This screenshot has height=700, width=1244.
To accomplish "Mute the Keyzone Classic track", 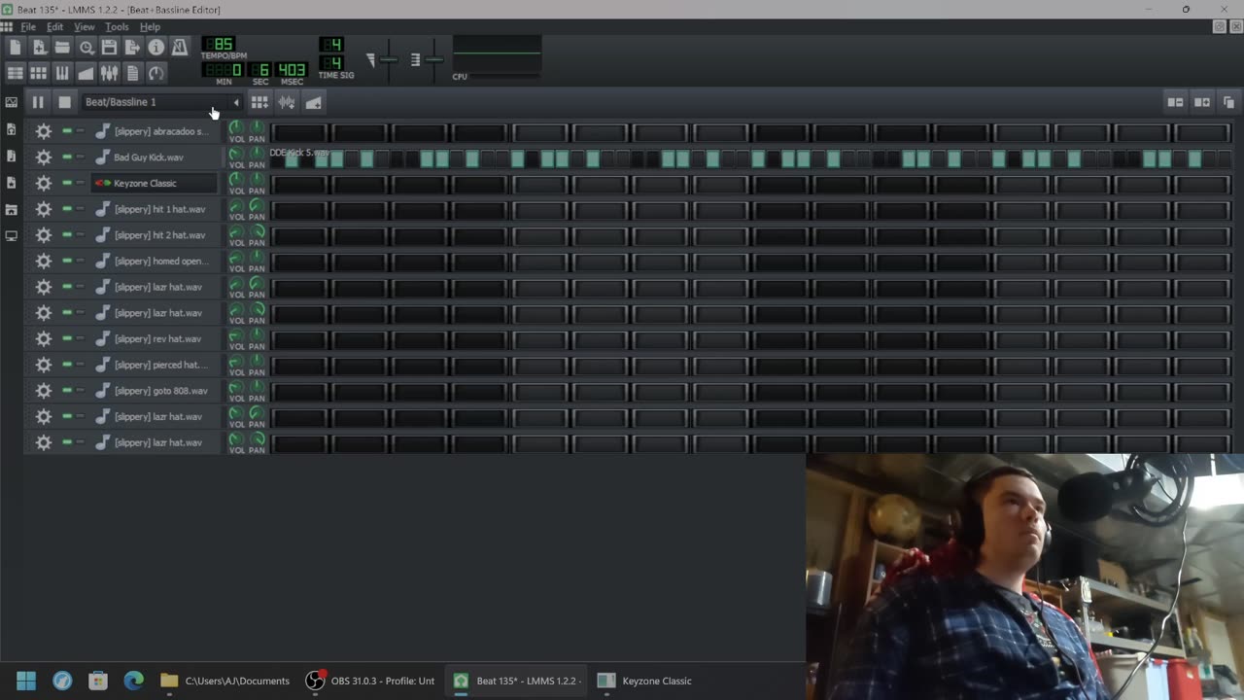I will coord(67,183).
